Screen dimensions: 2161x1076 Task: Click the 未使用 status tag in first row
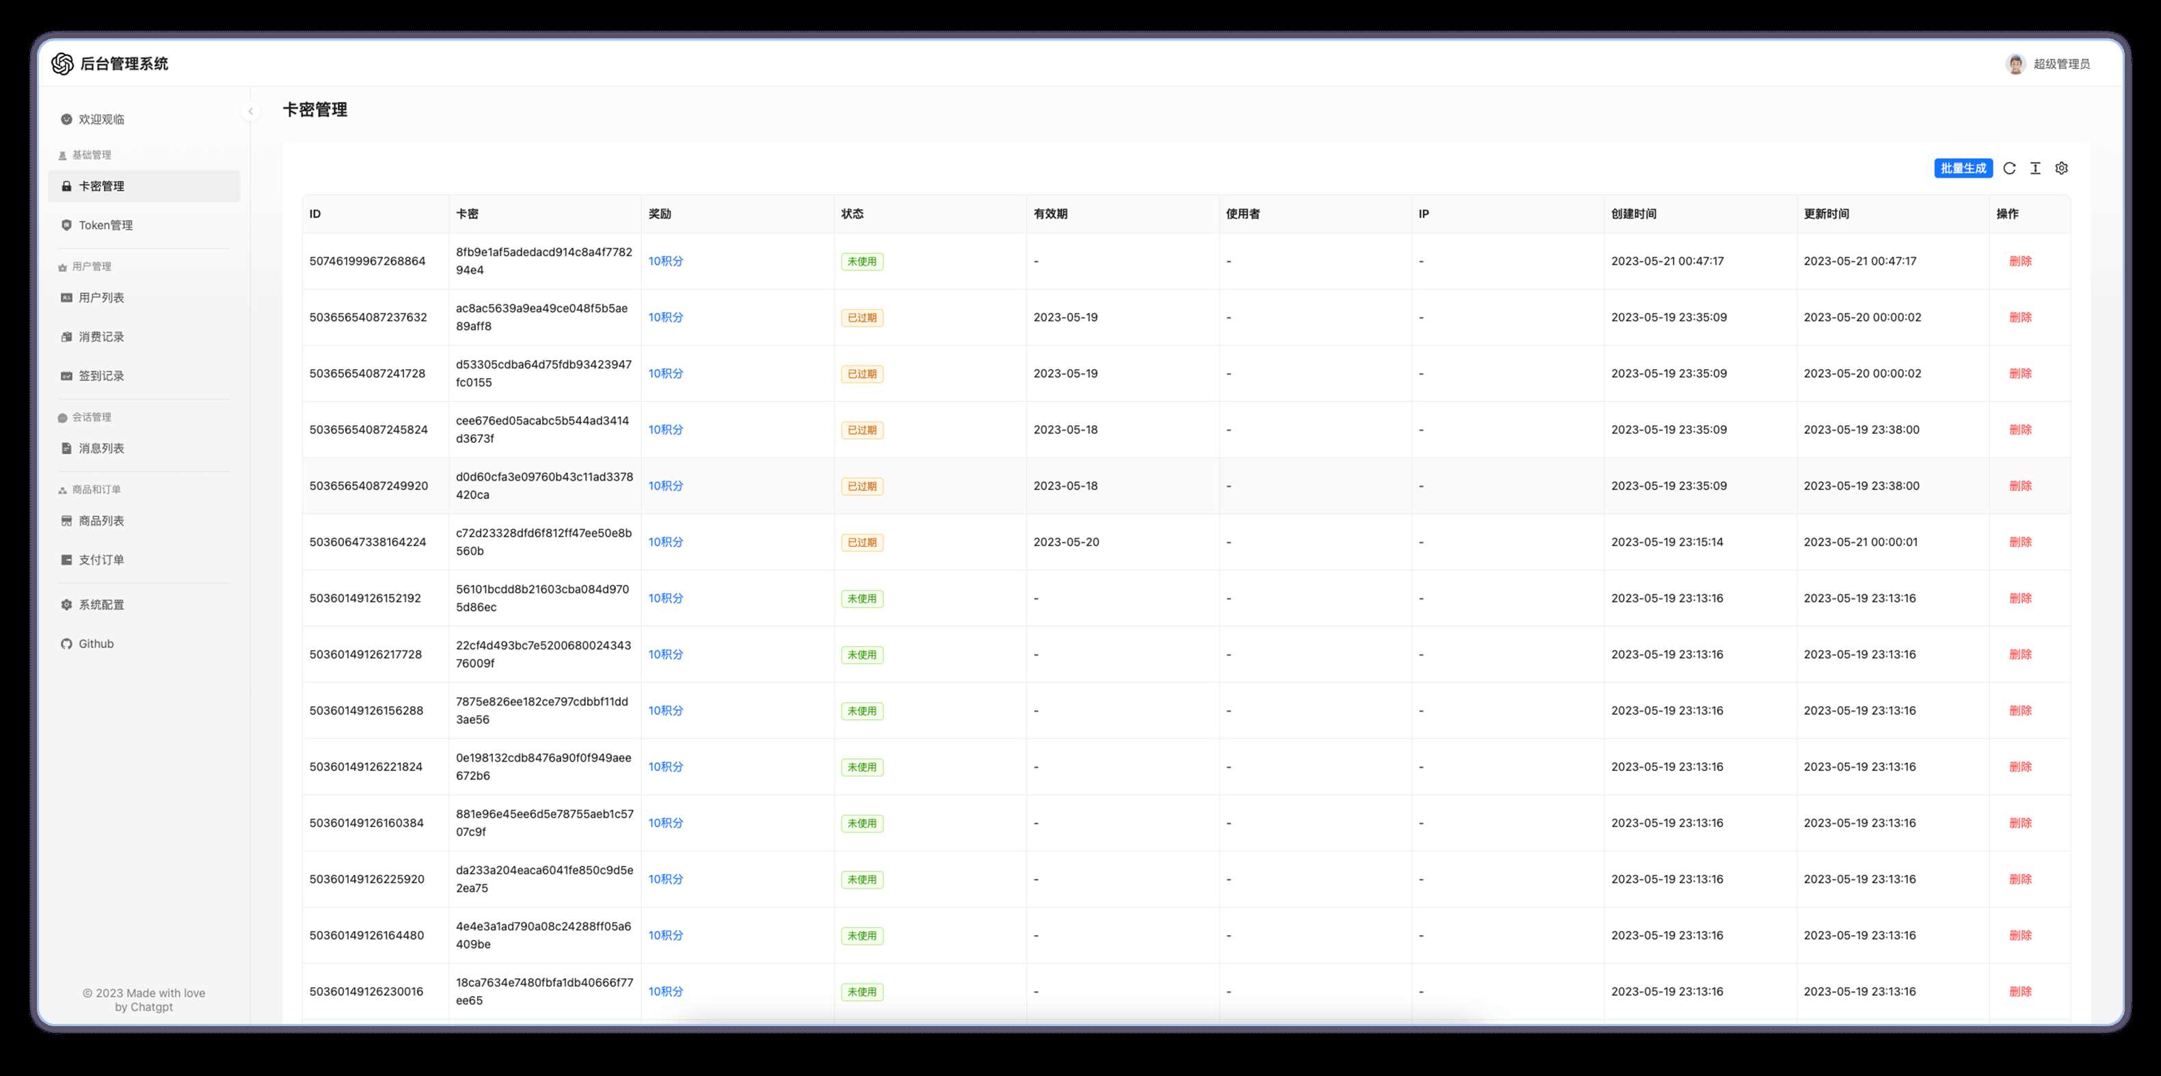[862, 261]
